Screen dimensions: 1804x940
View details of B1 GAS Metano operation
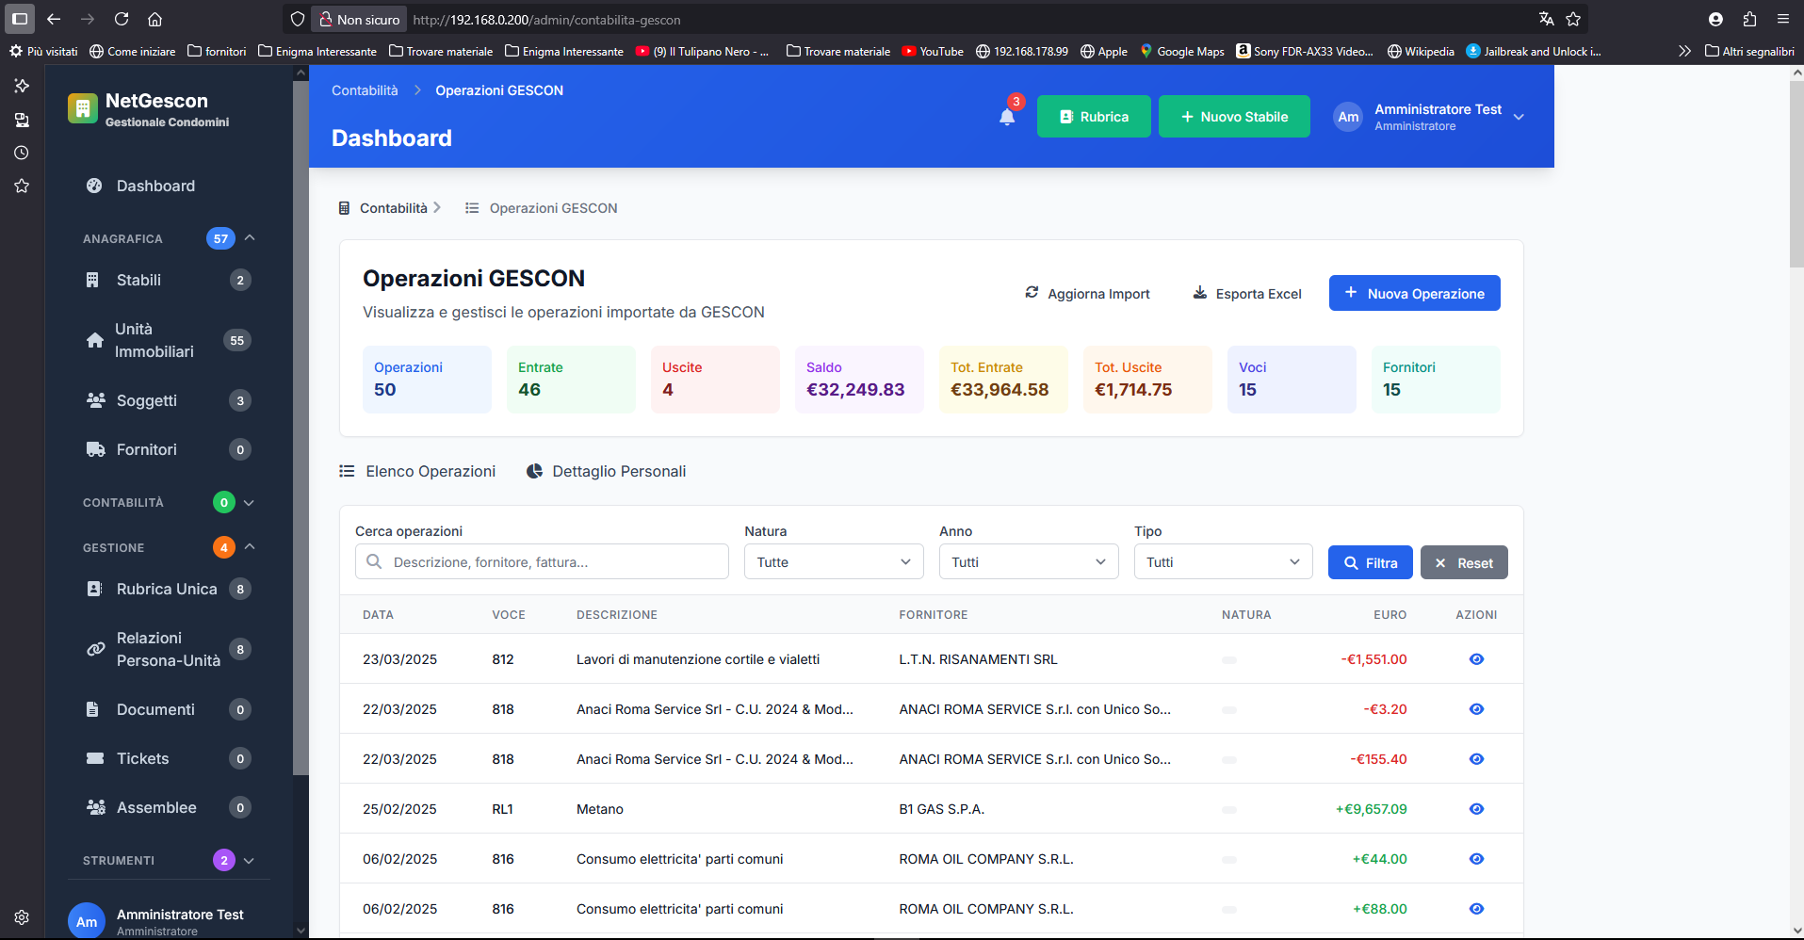(1476, 809)
